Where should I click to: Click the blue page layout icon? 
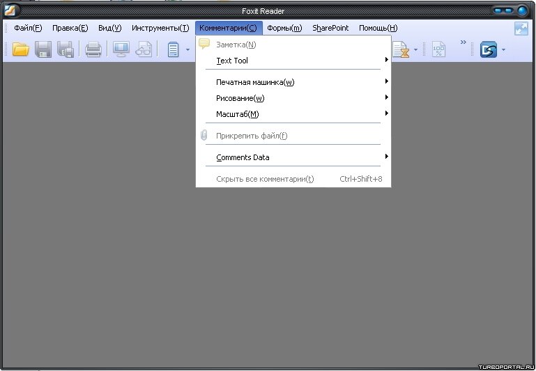(174, 49)
